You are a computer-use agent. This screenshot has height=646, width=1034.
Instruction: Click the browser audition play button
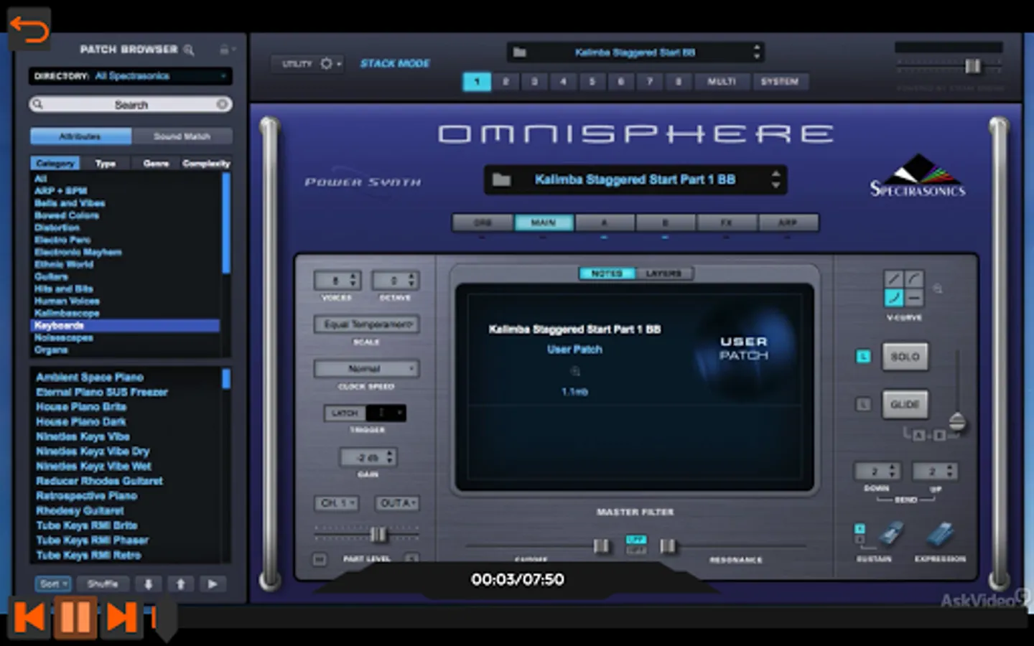pyautogui.click(x=213, y=584)
